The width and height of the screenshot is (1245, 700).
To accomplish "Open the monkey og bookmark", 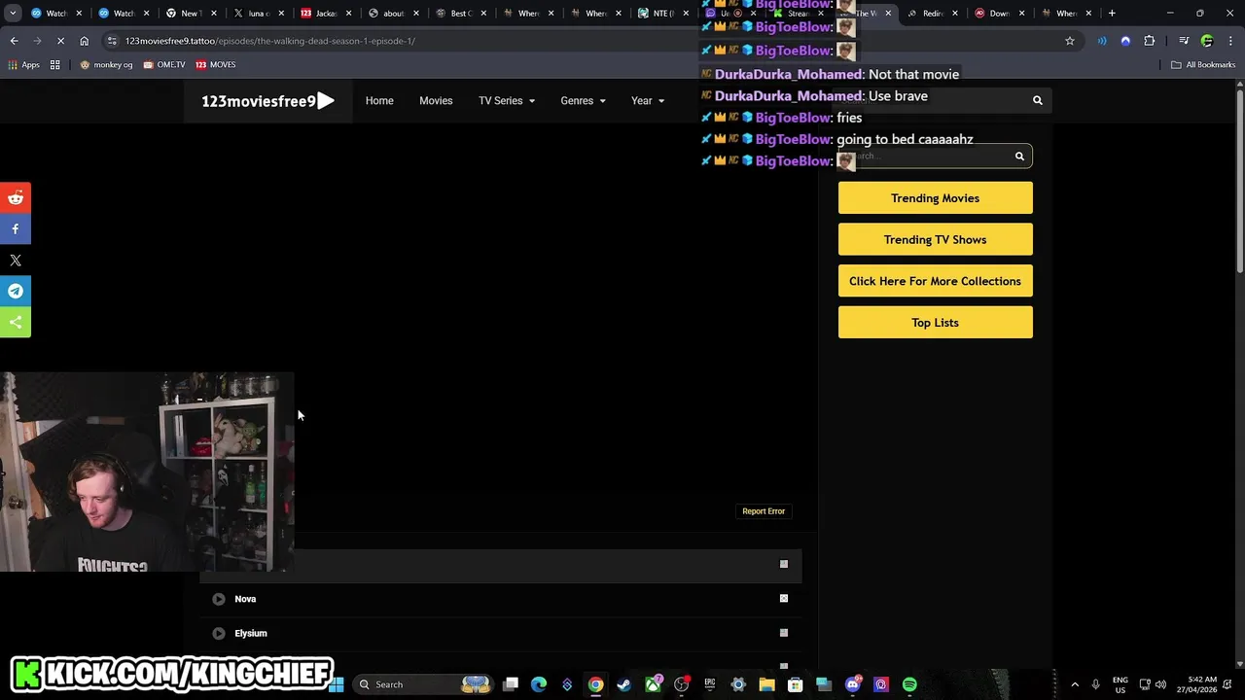I will pos(106,65).
